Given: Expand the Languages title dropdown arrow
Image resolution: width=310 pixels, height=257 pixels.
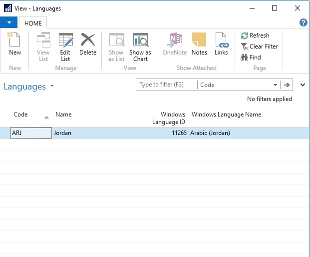Looking at the screenshot, I should point(52,86).
